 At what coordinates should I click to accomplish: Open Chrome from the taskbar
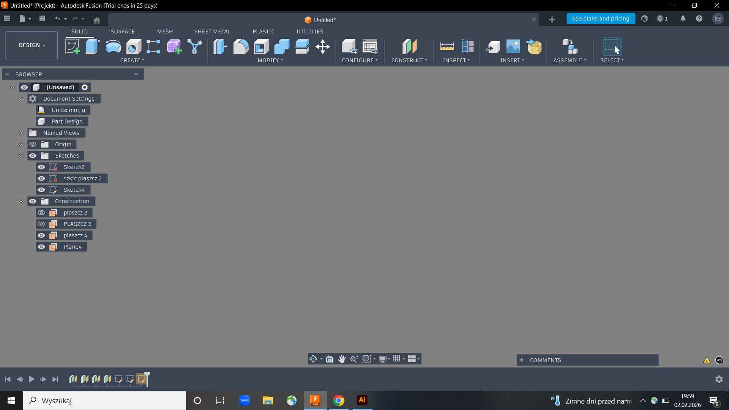point(338,401)
